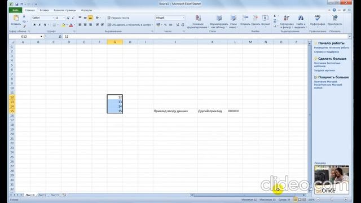Open Conditional Formatting (Условное форматирование)
361x203 pixels.
tap(198, 22)
